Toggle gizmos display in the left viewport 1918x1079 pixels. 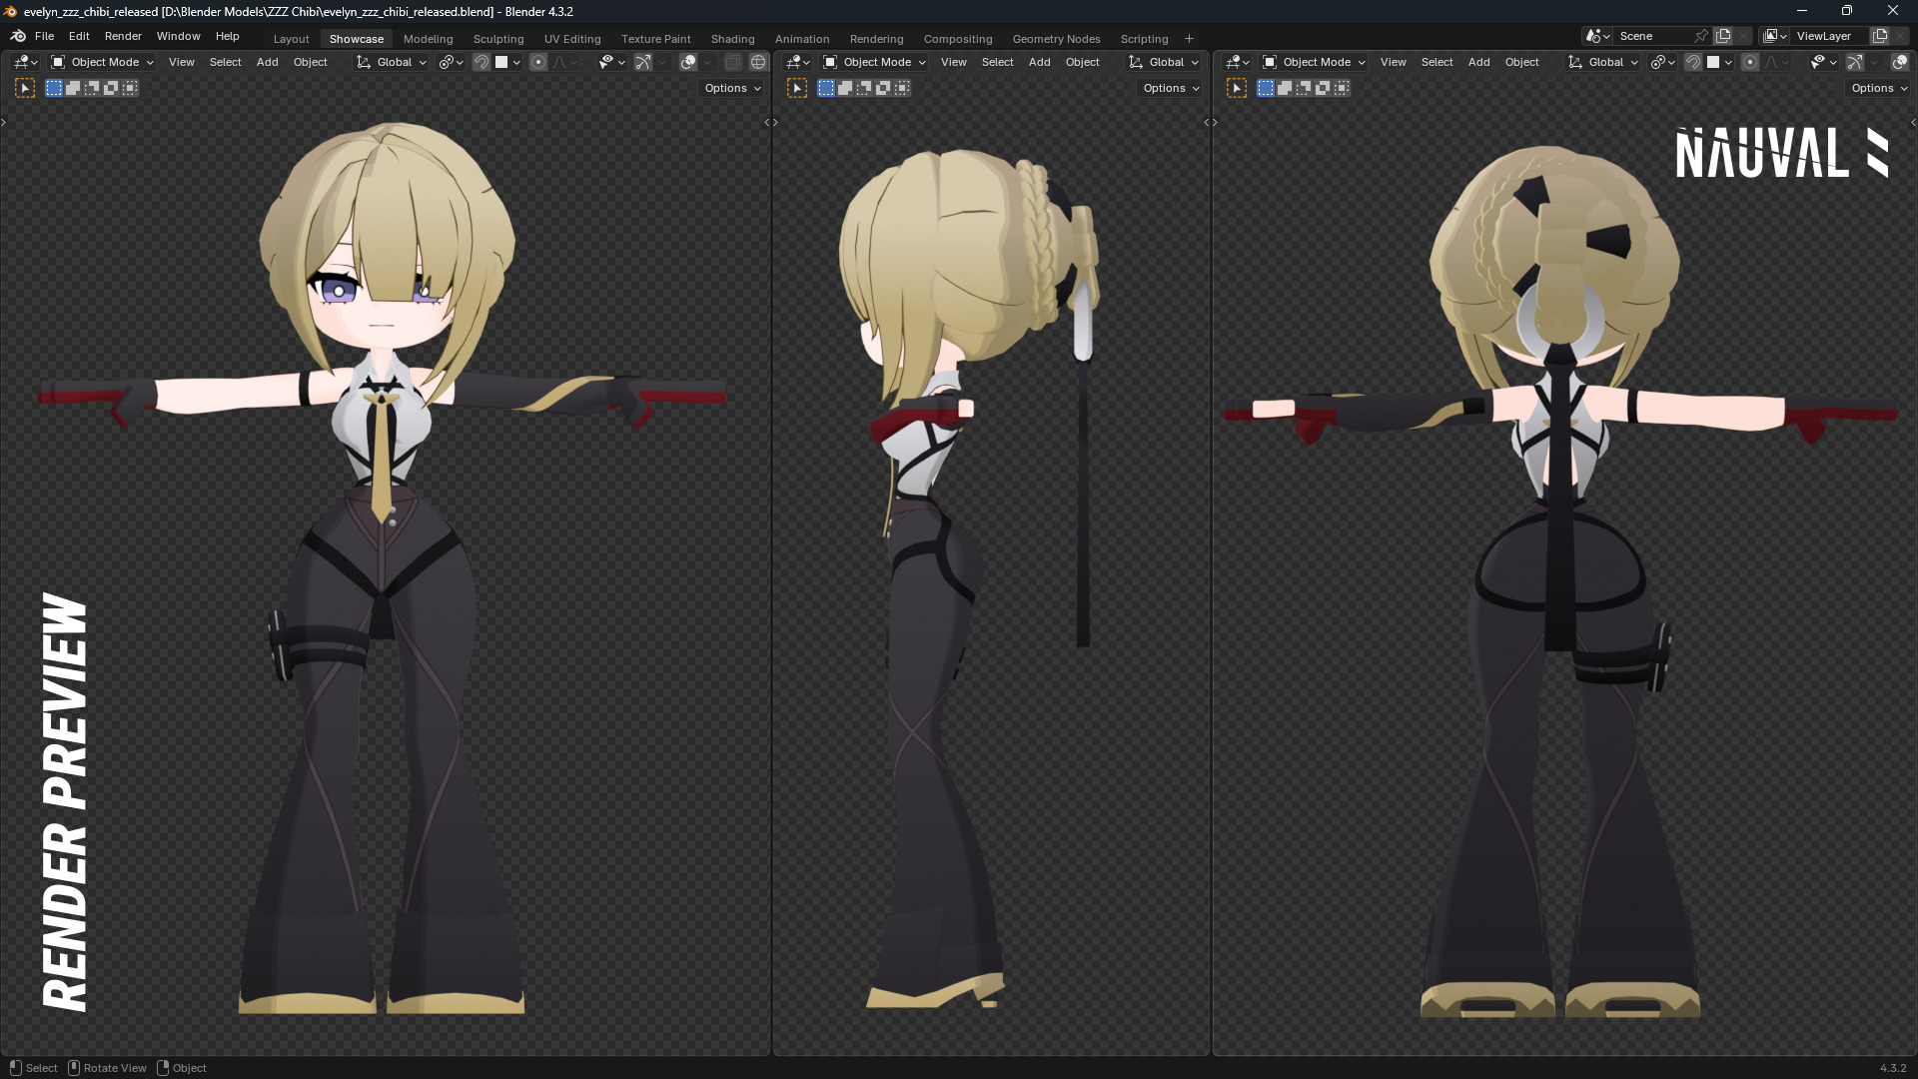[643, 62]
